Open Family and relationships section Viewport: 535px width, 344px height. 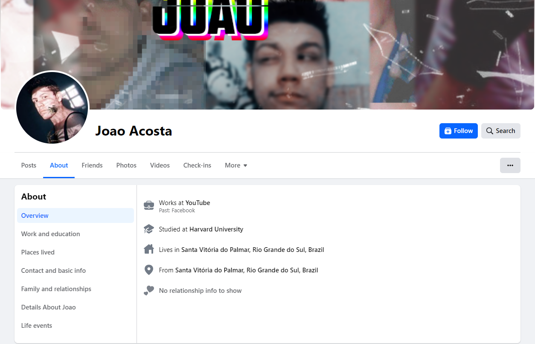click(x=76, y=289)
